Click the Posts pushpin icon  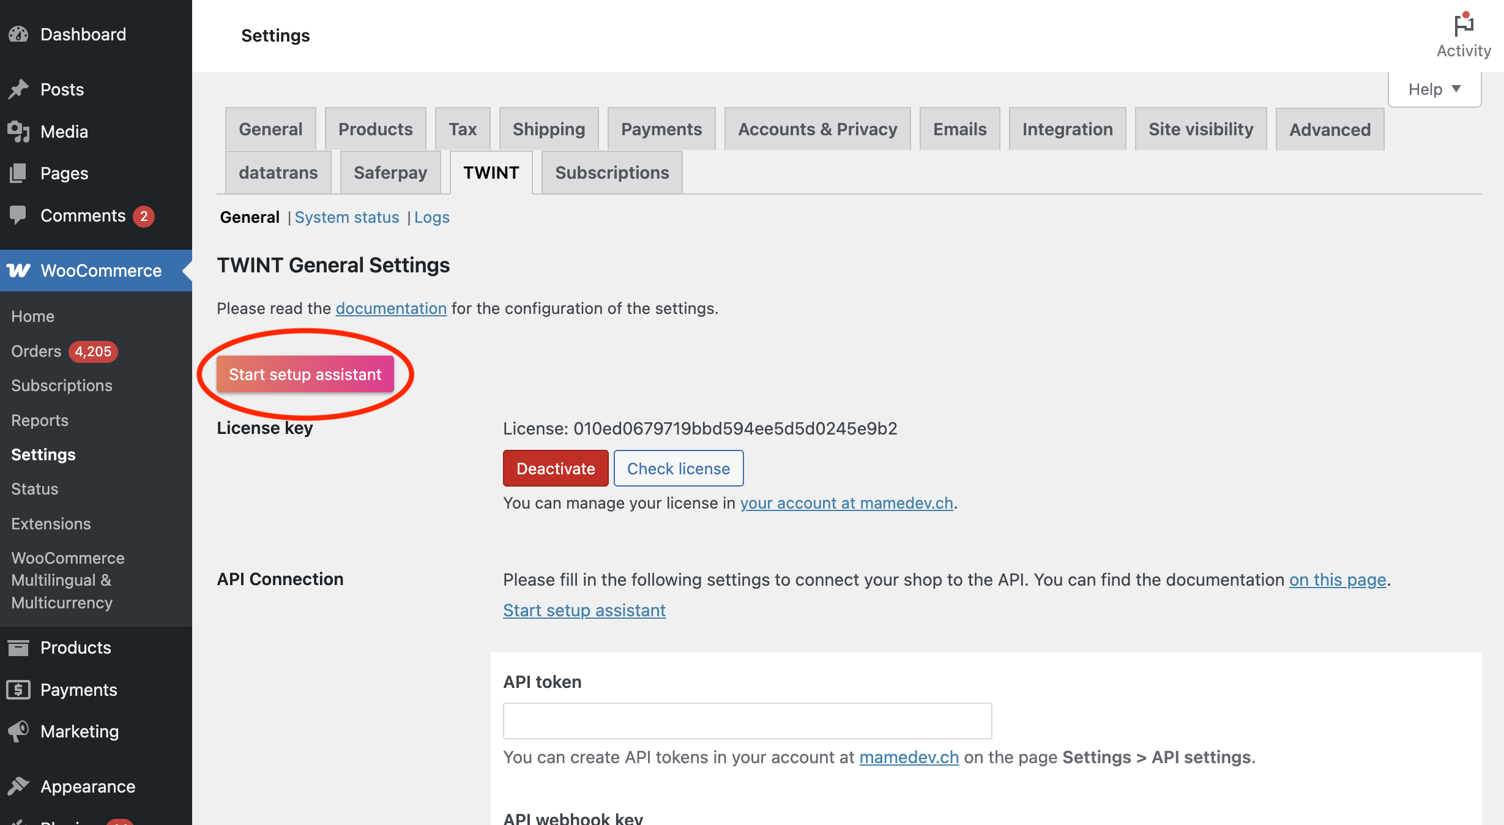click(x=18, y=89)
